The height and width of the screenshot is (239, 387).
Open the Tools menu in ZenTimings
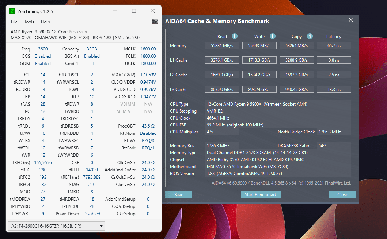[x=29, y=22]
